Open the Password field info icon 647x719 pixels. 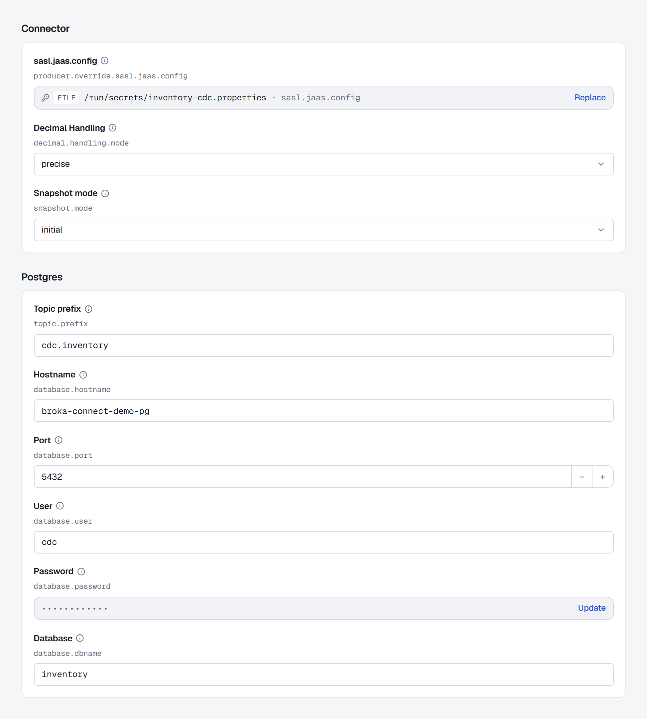(81, 571)
